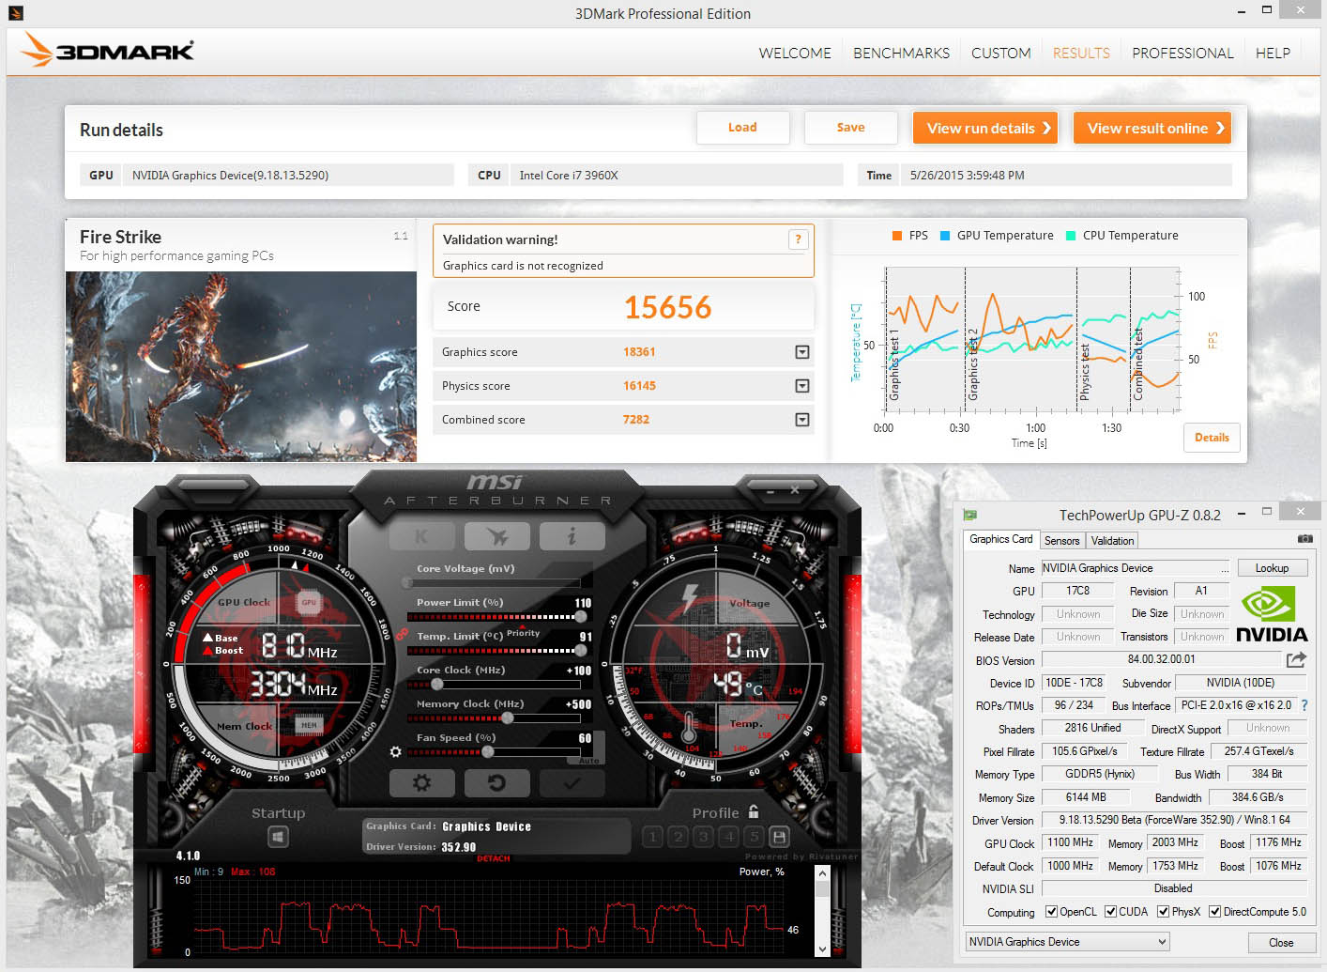Click the GPU chip icon on clock gauge

309,603
